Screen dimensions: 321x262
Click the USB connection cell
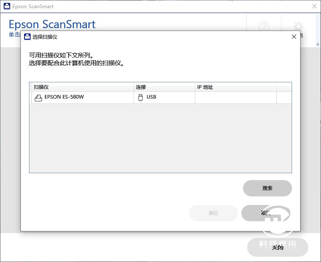pos(165,98)
